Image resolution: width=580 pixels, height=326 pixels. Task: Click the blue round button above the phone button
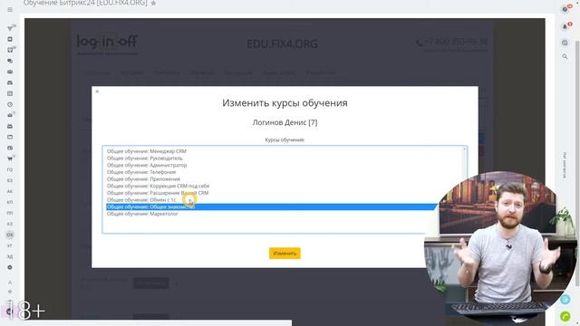click(565, 300)
